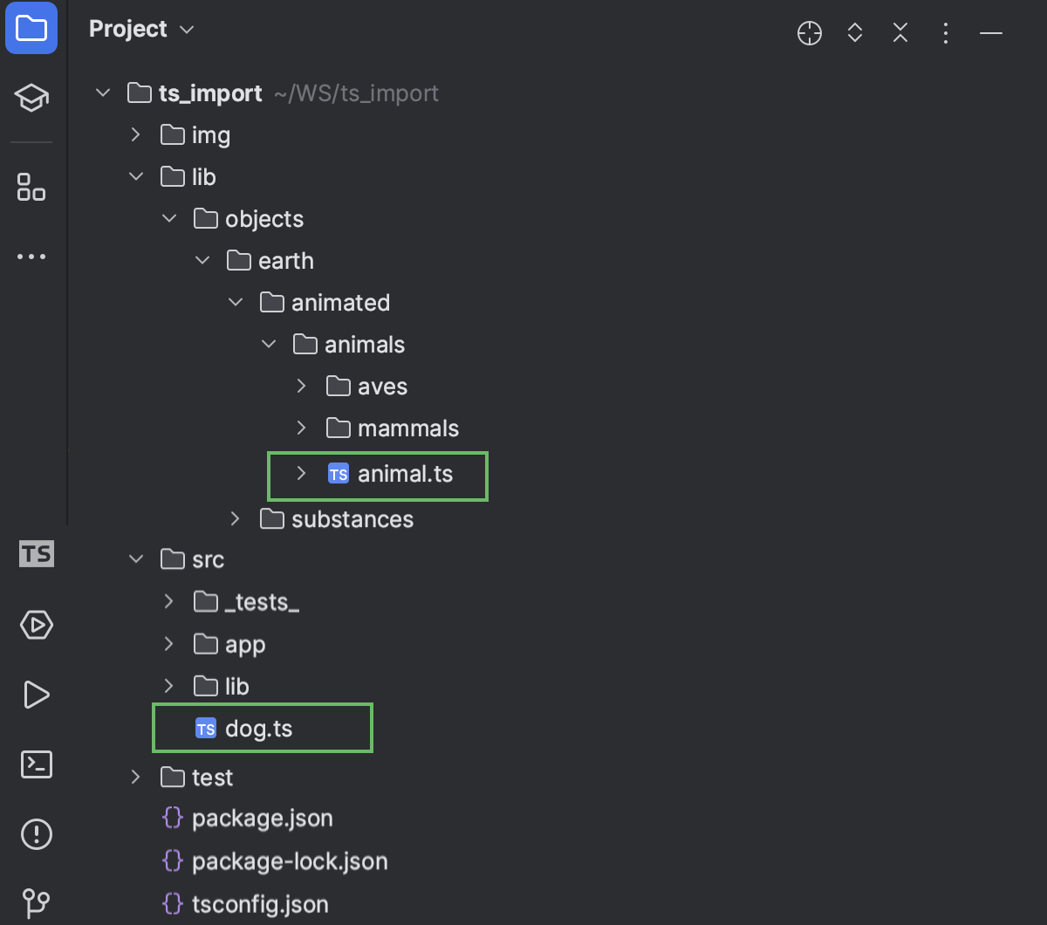Open the Learn tool window
The image size is (1047, 925).
(31, 98)
